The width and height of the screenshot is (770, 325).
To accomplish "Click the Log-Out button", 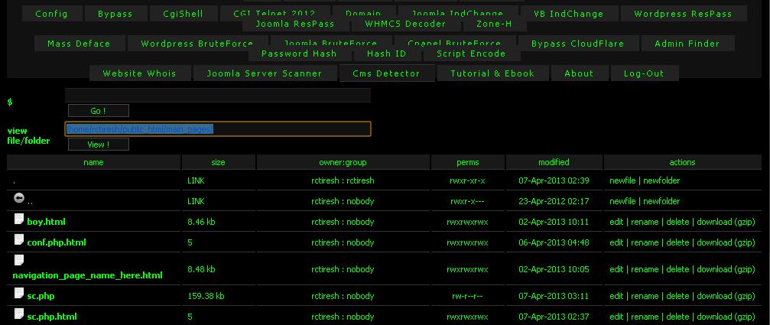I will 644,73.
